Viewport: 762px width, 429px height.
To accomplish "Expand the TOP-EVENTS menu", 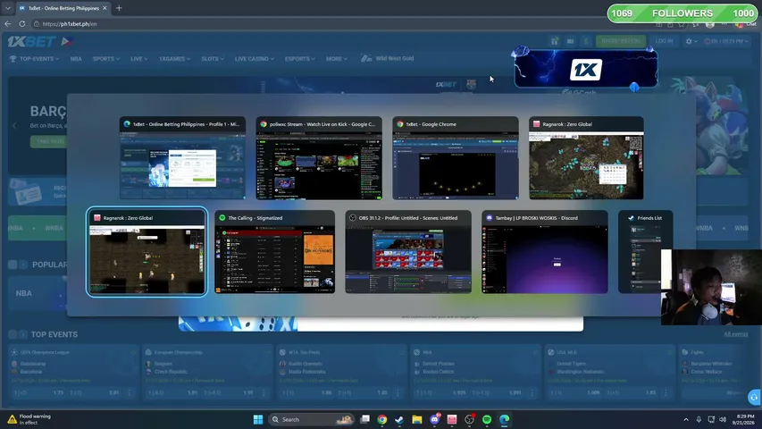I will click(34, 59).
